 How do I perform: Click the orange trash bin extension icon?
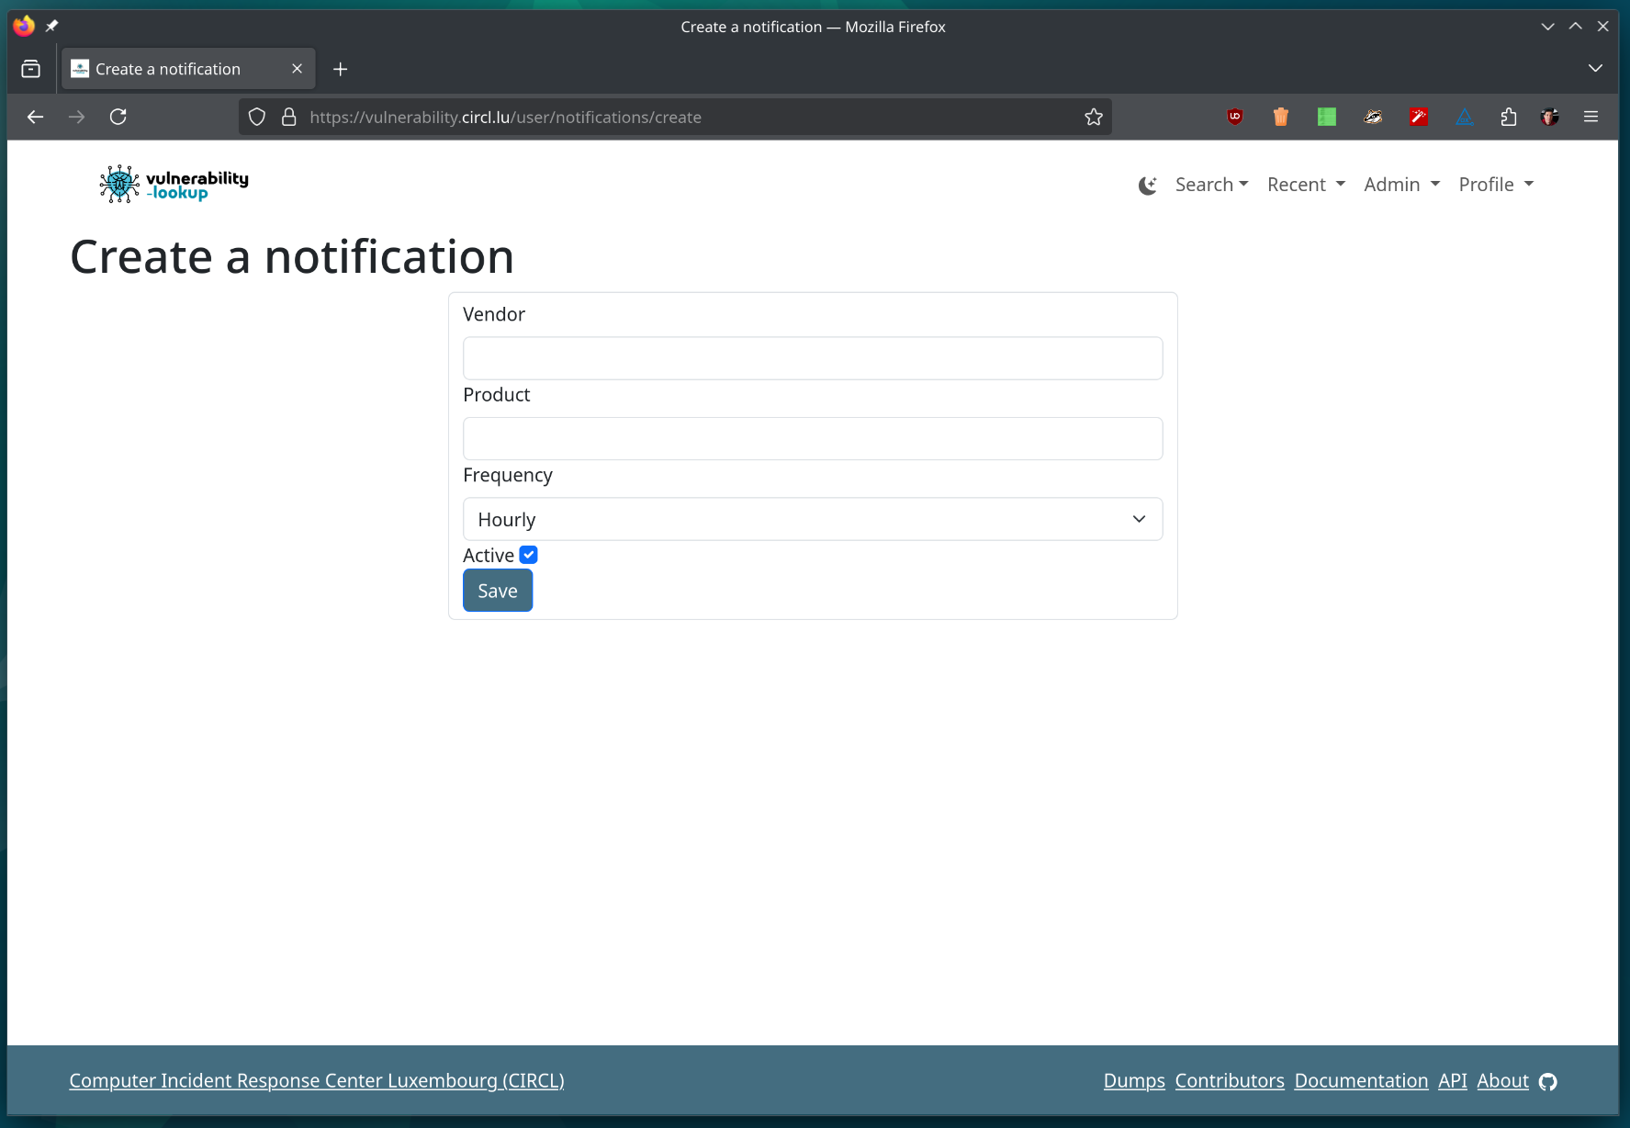pos(1281,117)
